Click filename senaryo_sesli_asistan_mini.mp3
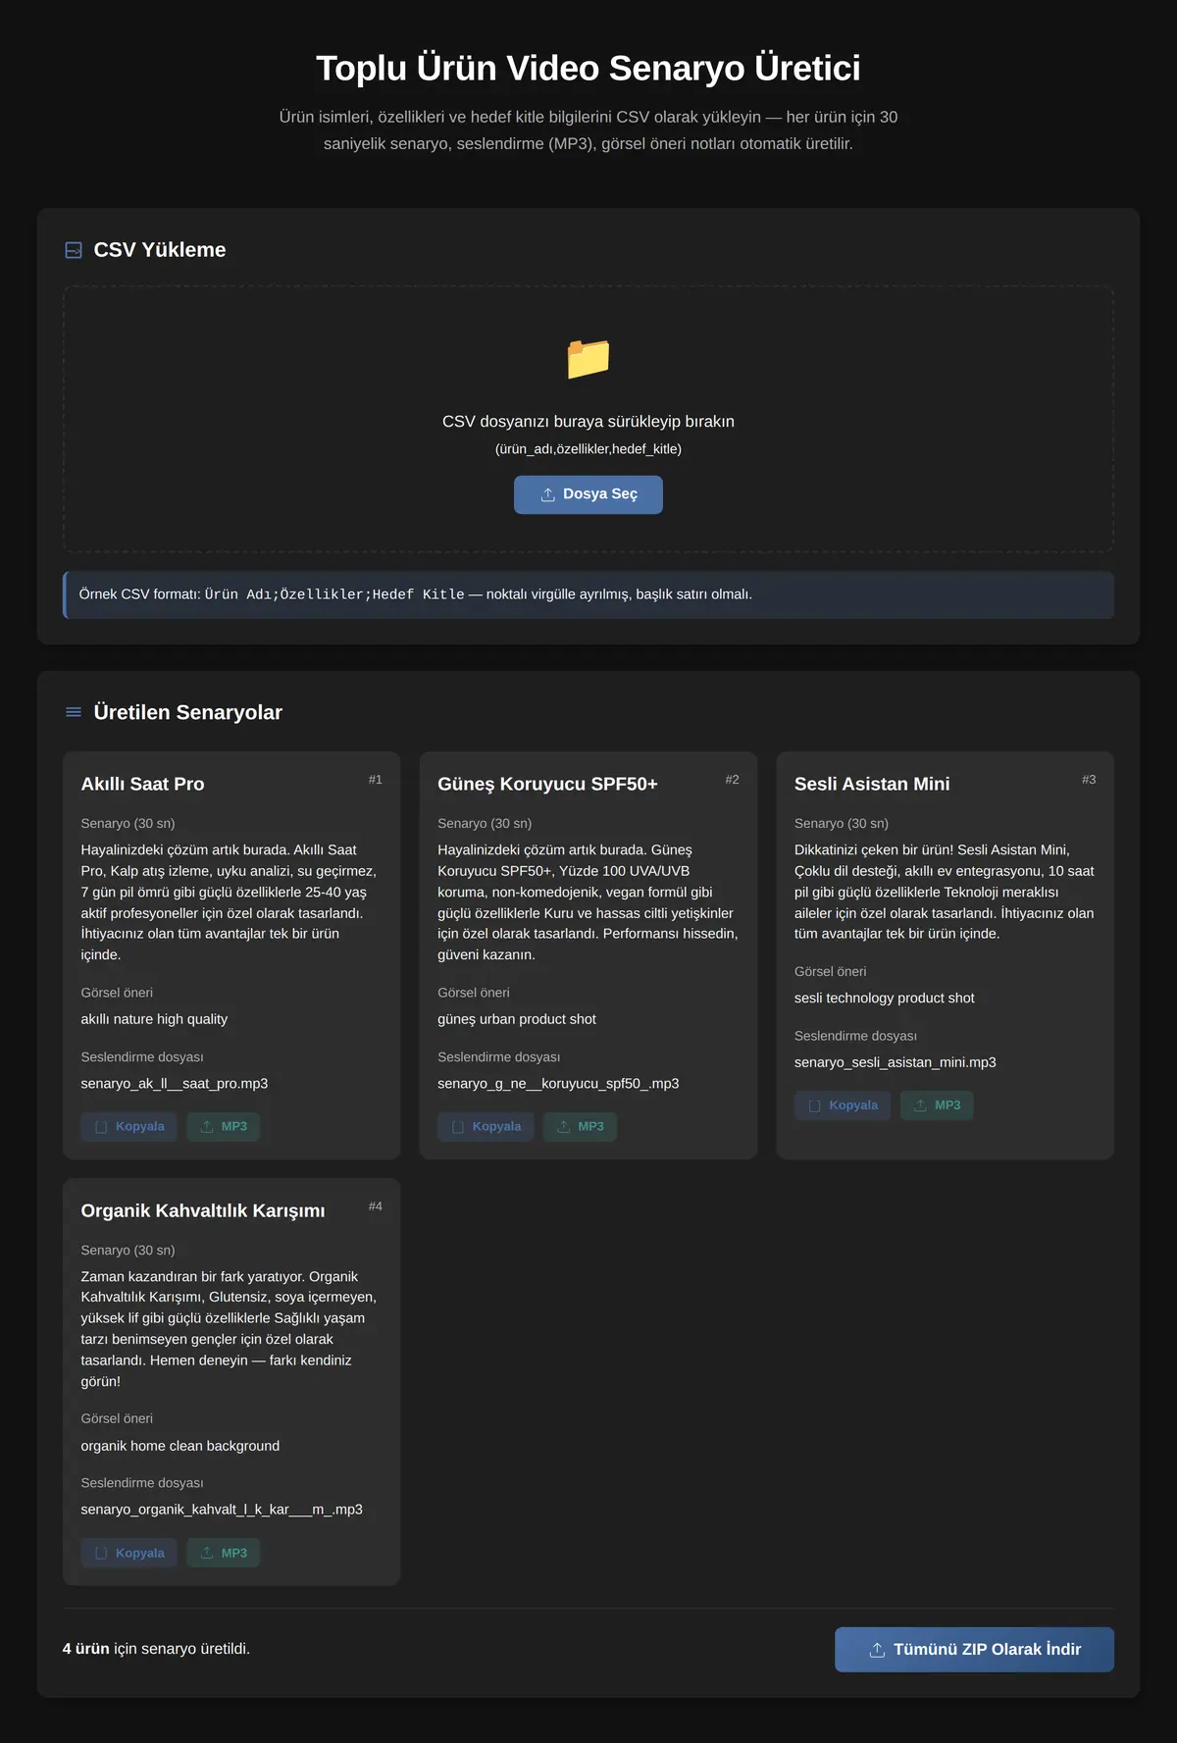 [x=896, y=1062]
